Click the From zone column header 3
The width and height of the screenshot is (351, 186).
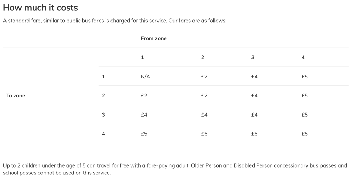click(x=253, y=57)
